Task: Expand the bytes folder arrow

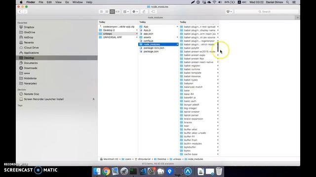Action: click(x=218, y=150)
